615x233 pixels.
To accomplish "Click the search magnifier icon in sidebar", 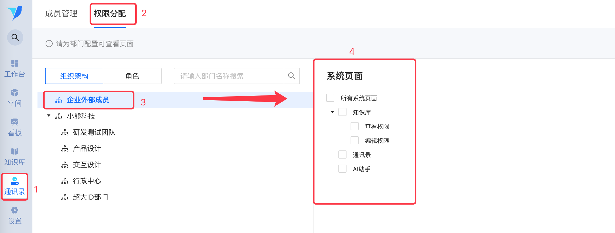I will click(x=15, y=38).
